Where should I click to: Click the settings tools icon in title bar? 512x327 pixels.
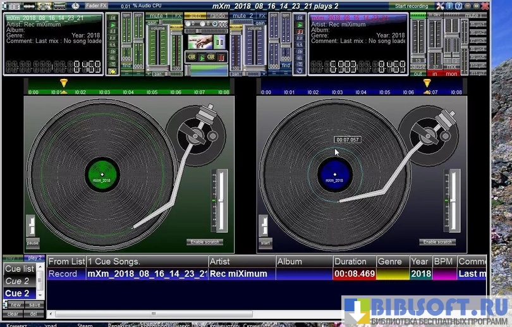[x=440, y=6]
